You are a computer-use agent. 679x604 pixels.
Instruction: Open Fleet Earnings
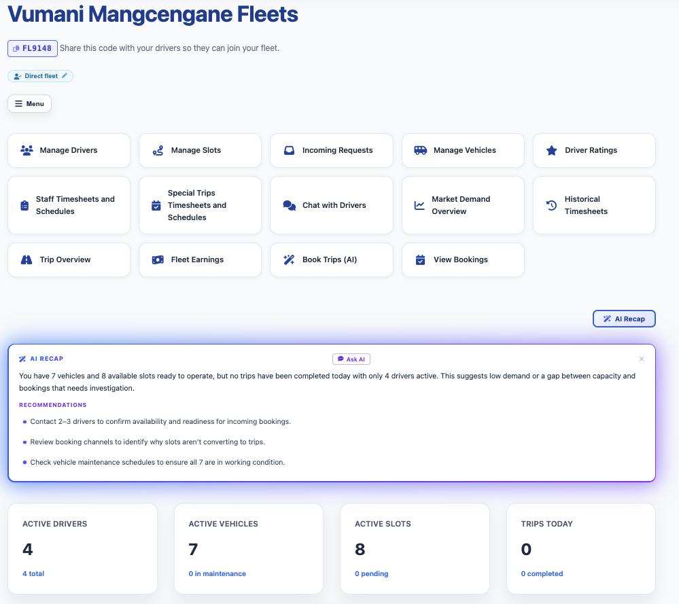tap(200, 260)
